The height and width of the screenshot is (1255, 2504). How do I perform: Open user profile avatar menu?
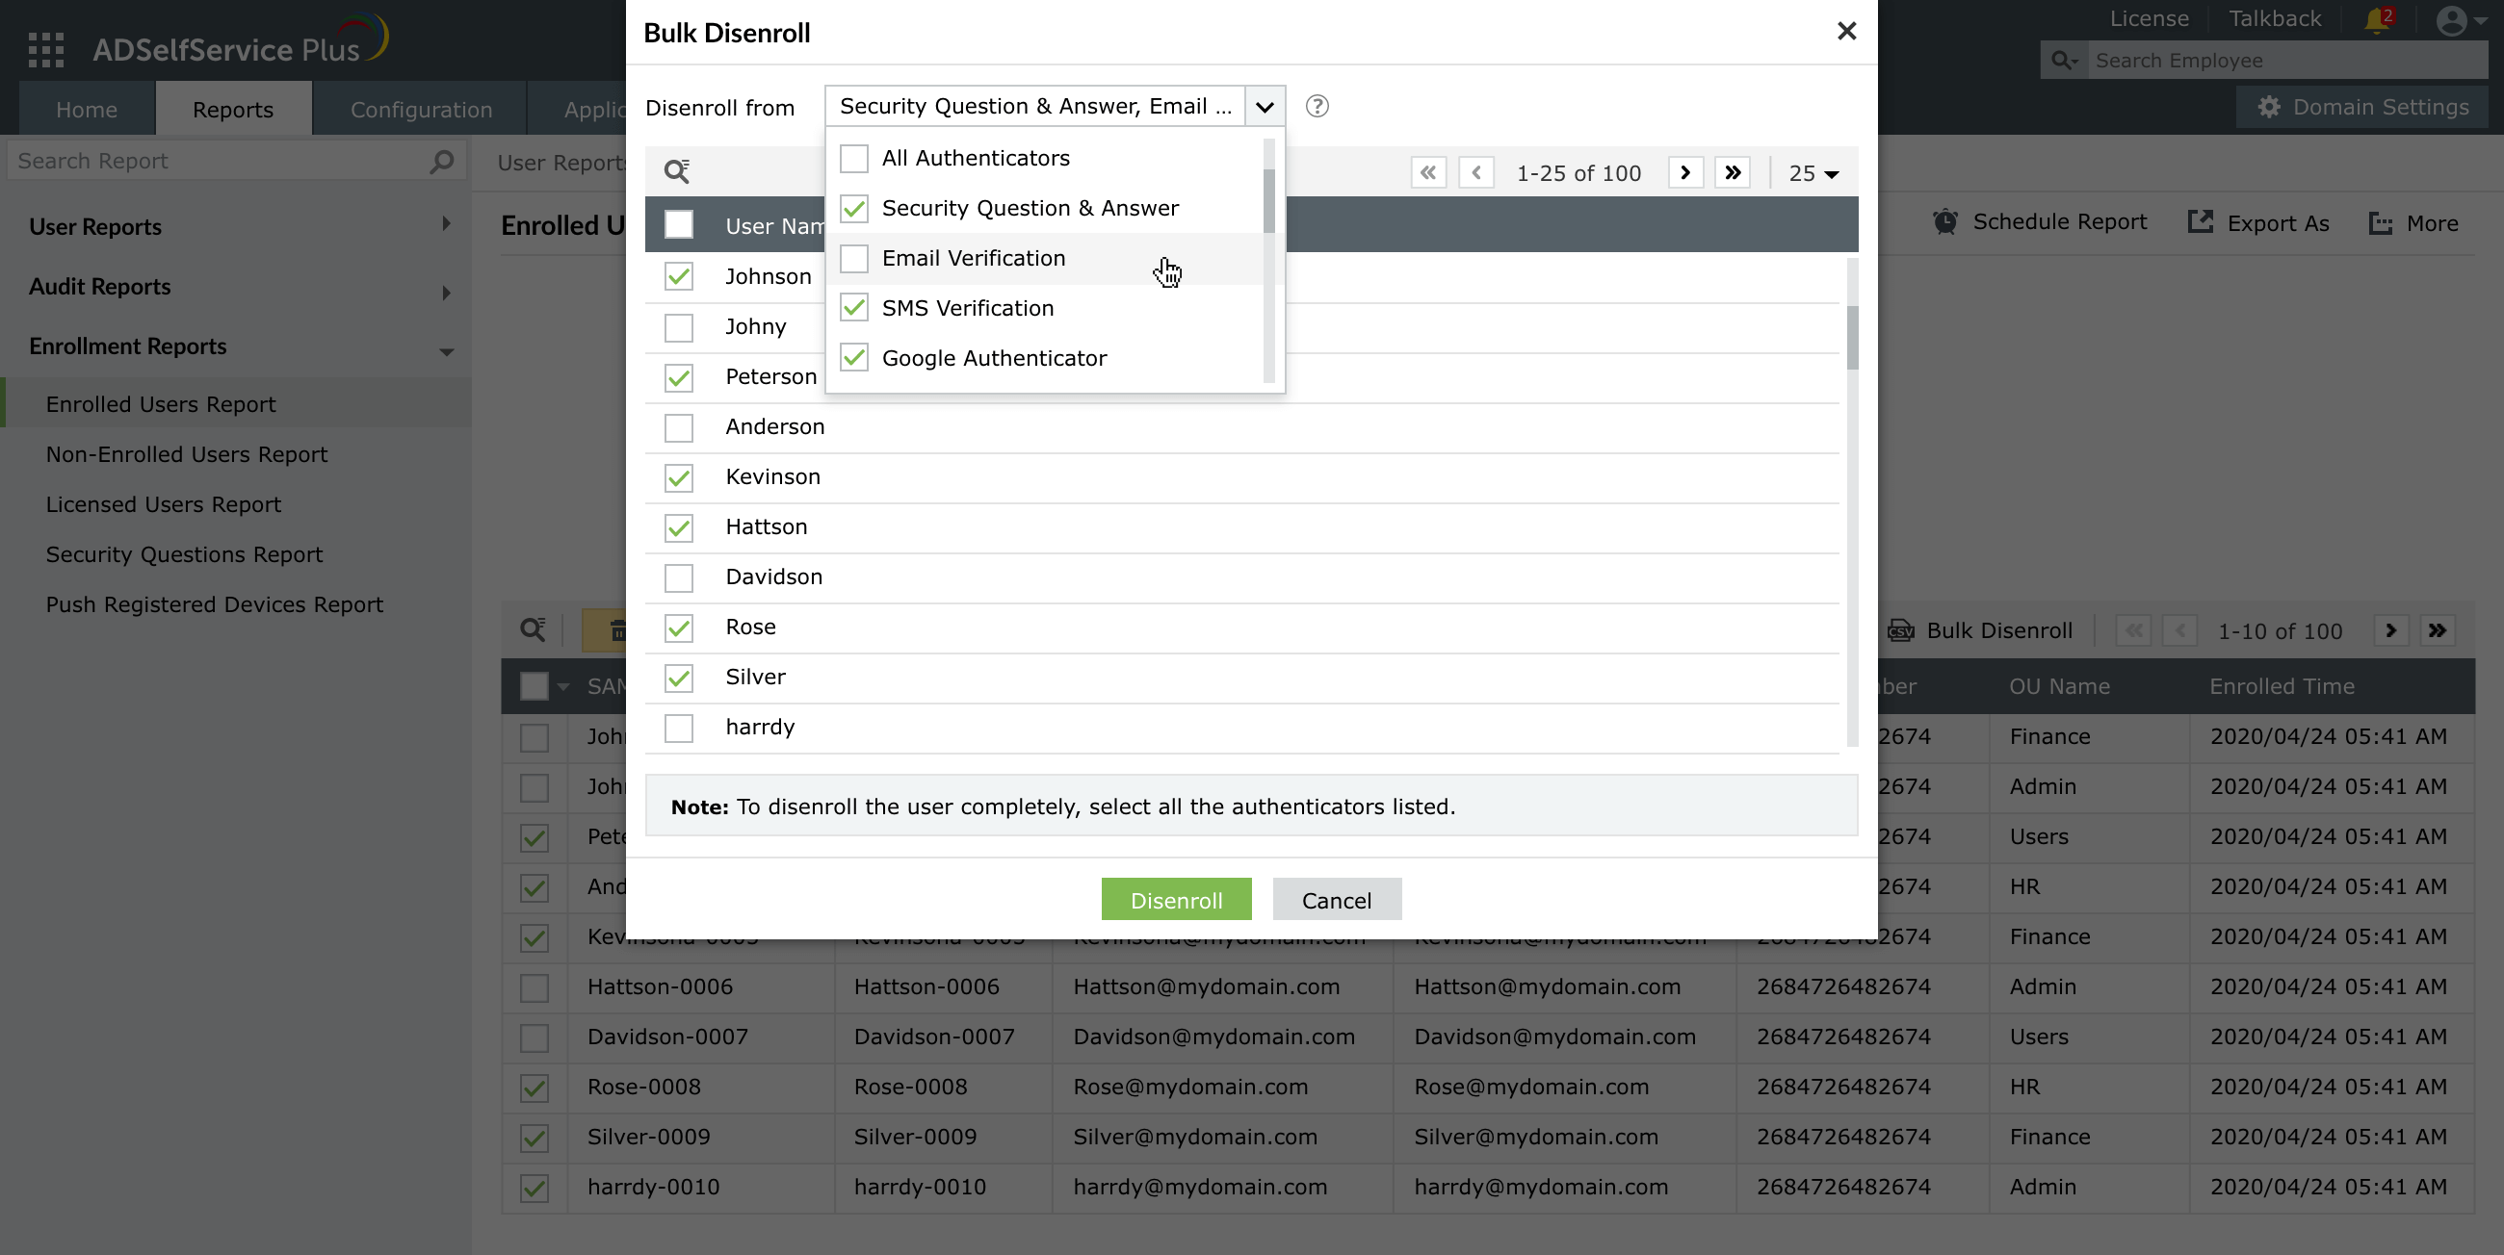coord(2451,20)
